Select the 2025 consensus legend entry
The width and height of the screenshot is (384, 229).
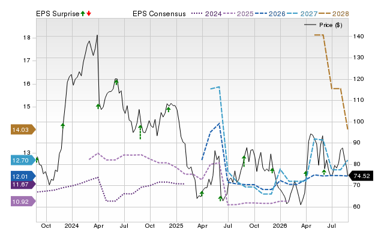(238, 14)
